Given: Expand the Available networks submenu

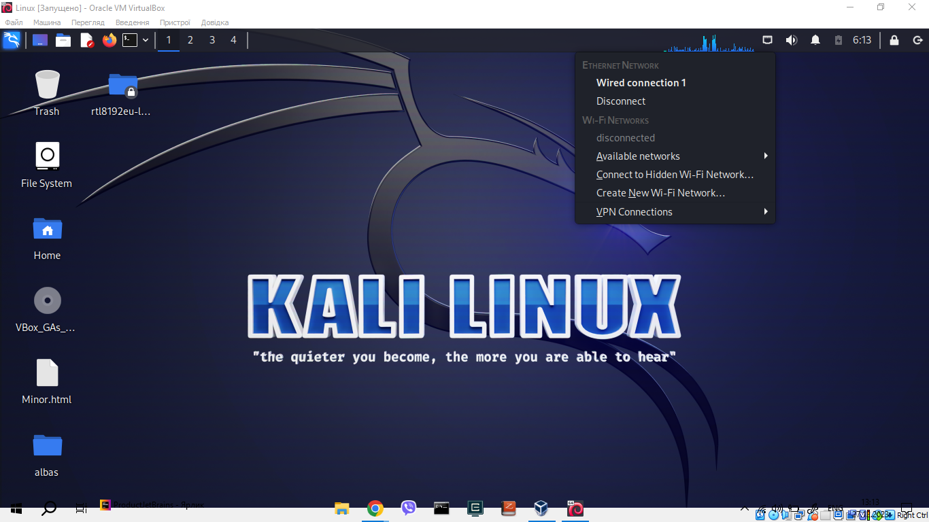Looking at the screenshot, I should point(675,156).
